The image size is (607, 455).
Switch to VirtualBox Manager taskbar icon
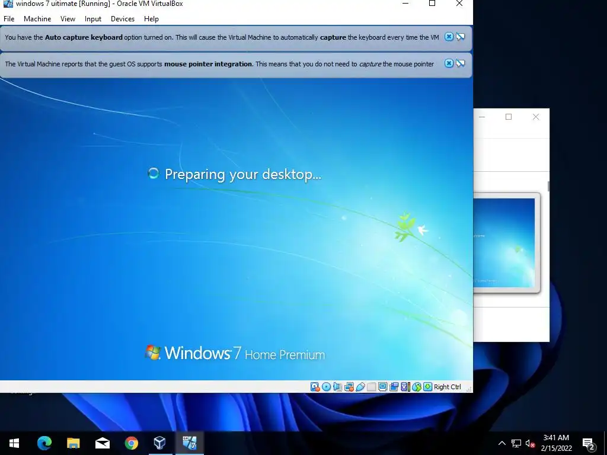point(160,443)
